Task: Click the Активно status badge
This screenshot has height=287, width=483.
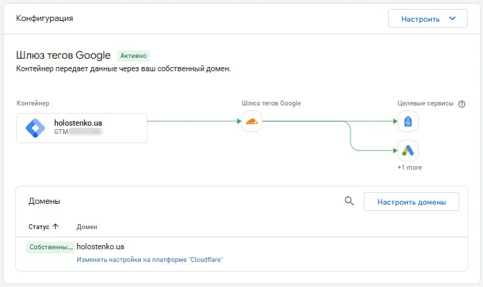Action: click(133, 56)
